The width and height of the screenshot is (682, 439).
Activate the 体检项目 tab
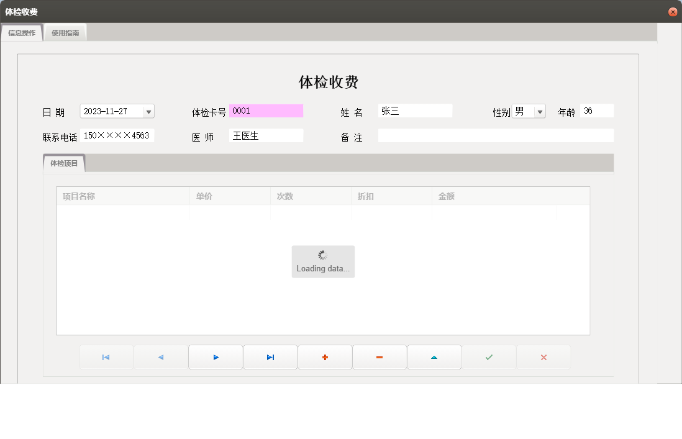[x=63, y=163]
